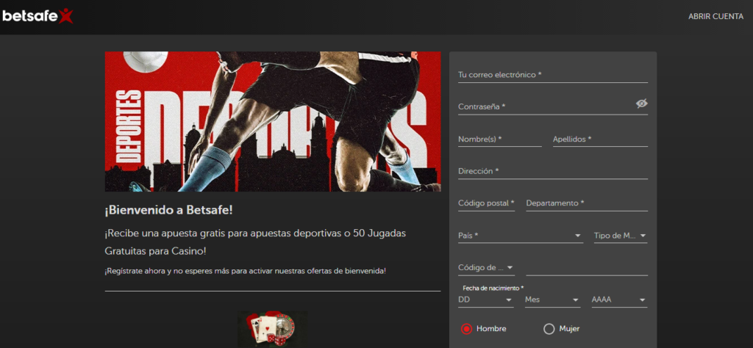Image resolution: width=753 pixels, height=348 pixels.
Task: Open the Tipo de M... dropdown
Action: point(621,236)
